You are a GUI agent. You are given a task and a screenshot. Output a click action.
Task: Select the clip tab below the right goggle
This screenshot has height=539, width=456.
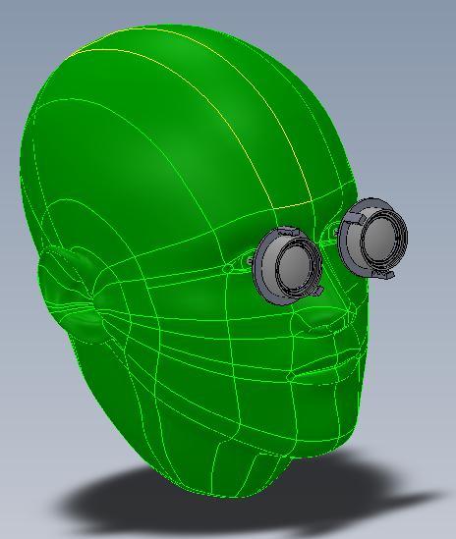coord(384,274)
